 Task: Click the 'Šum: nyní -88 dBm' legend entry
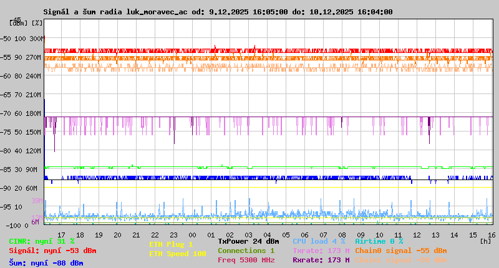point(46,263)
